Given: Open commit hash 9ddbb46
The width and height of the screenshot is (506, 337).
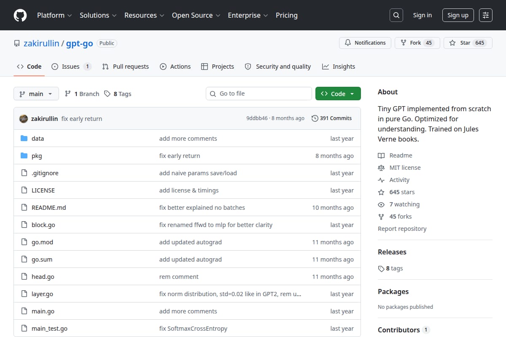Looking at the screenshot, I should (257, 118).
